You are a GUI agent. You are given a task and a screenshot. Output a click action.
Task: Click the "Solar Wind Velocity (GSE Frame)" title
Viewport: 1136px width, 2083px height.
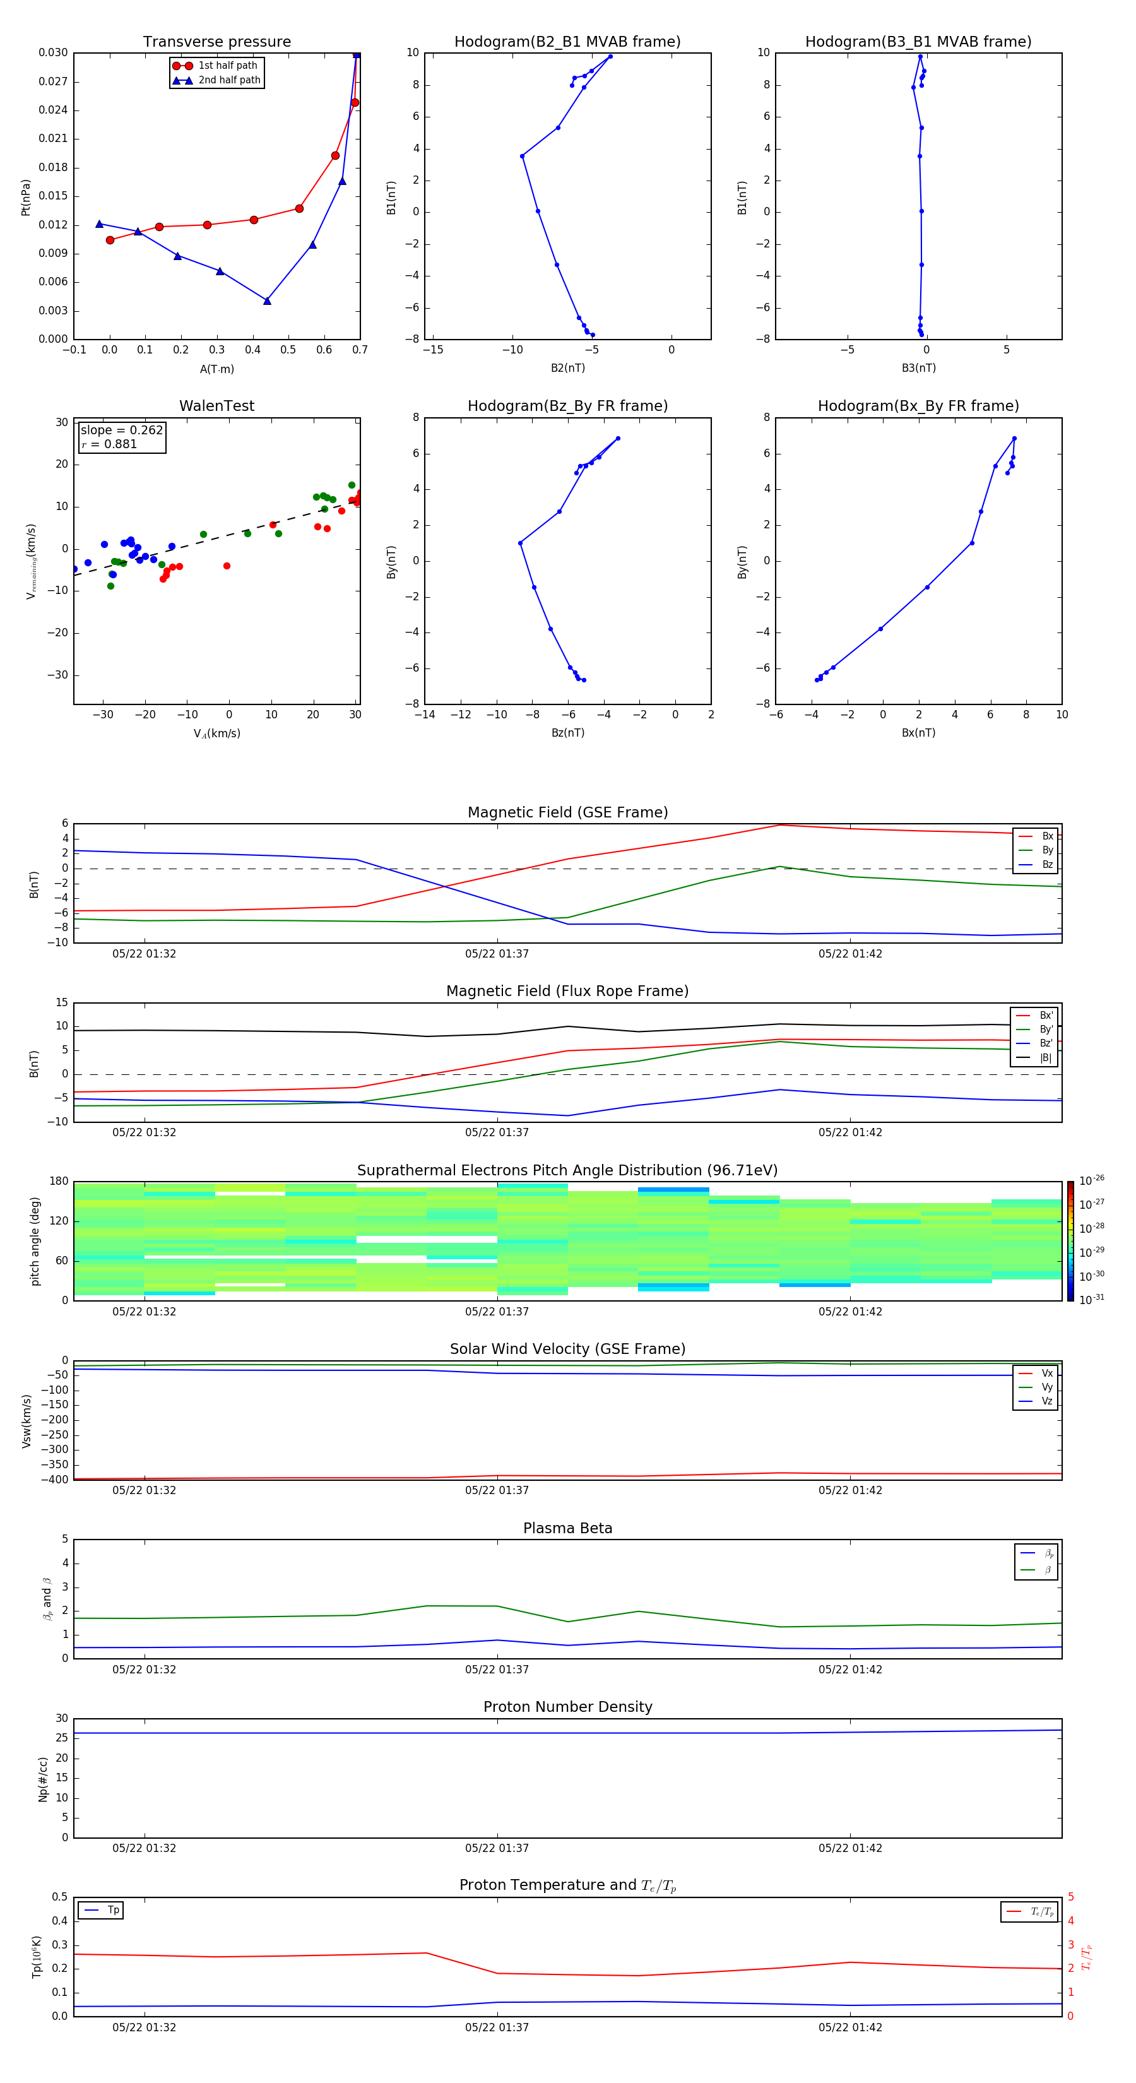point(567,1350)
